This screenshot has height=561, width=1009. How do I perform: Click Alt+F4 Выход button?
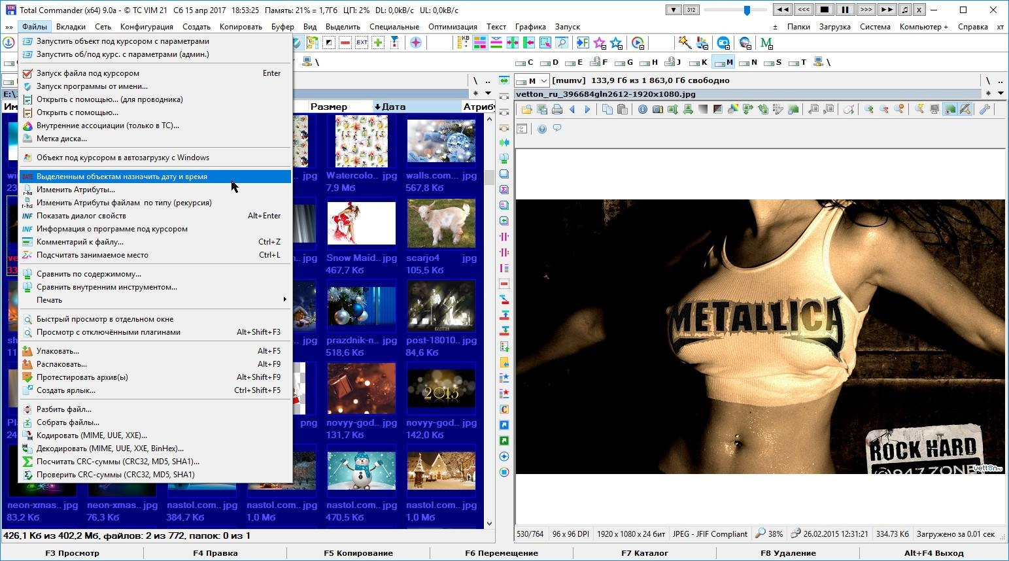[x=934, y=552]
